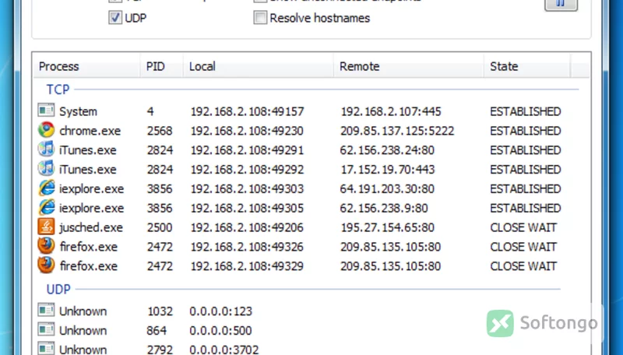The image size is (623, 355).
Task: Click PID value 4 for System
Action: click(x=150, y=111)
